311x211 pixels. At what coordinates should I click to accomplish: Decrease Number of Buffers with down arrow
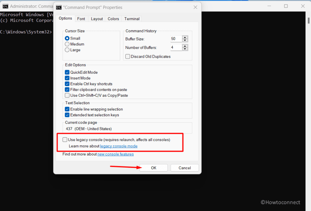click(x=185, y=49)
